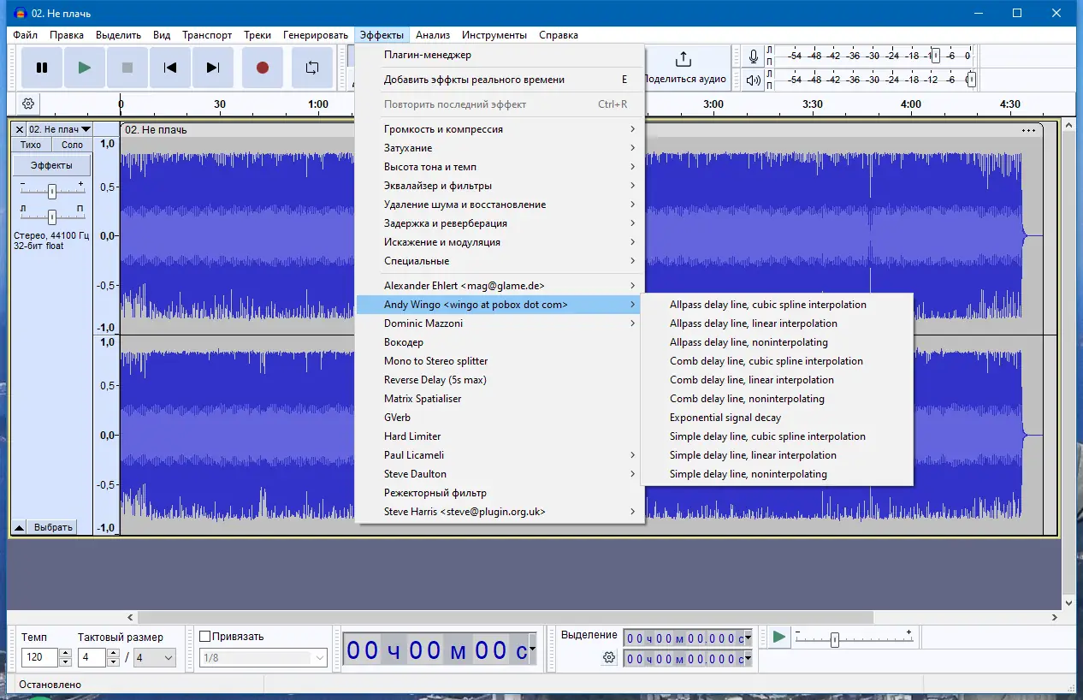Select the Hard Limiter effect

(x=500, y=436)
